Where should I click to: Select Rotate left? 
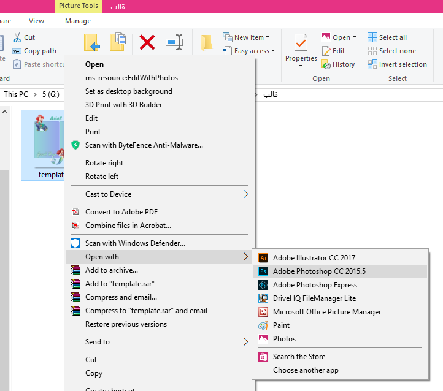160,177
